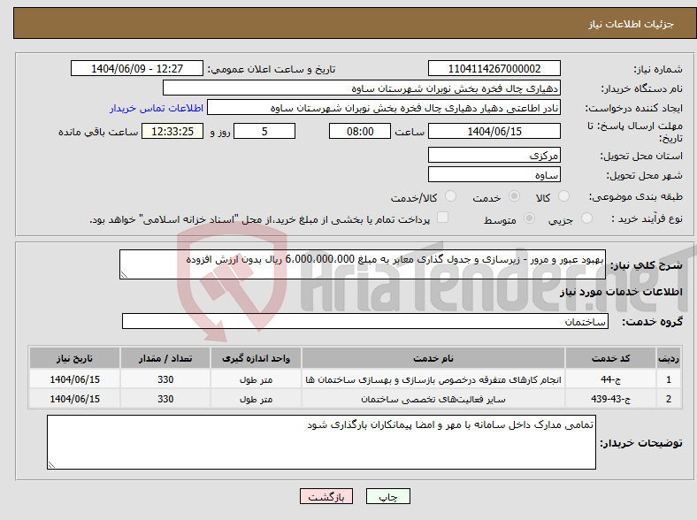Click the کد خدمت column header

click(611, 358)
